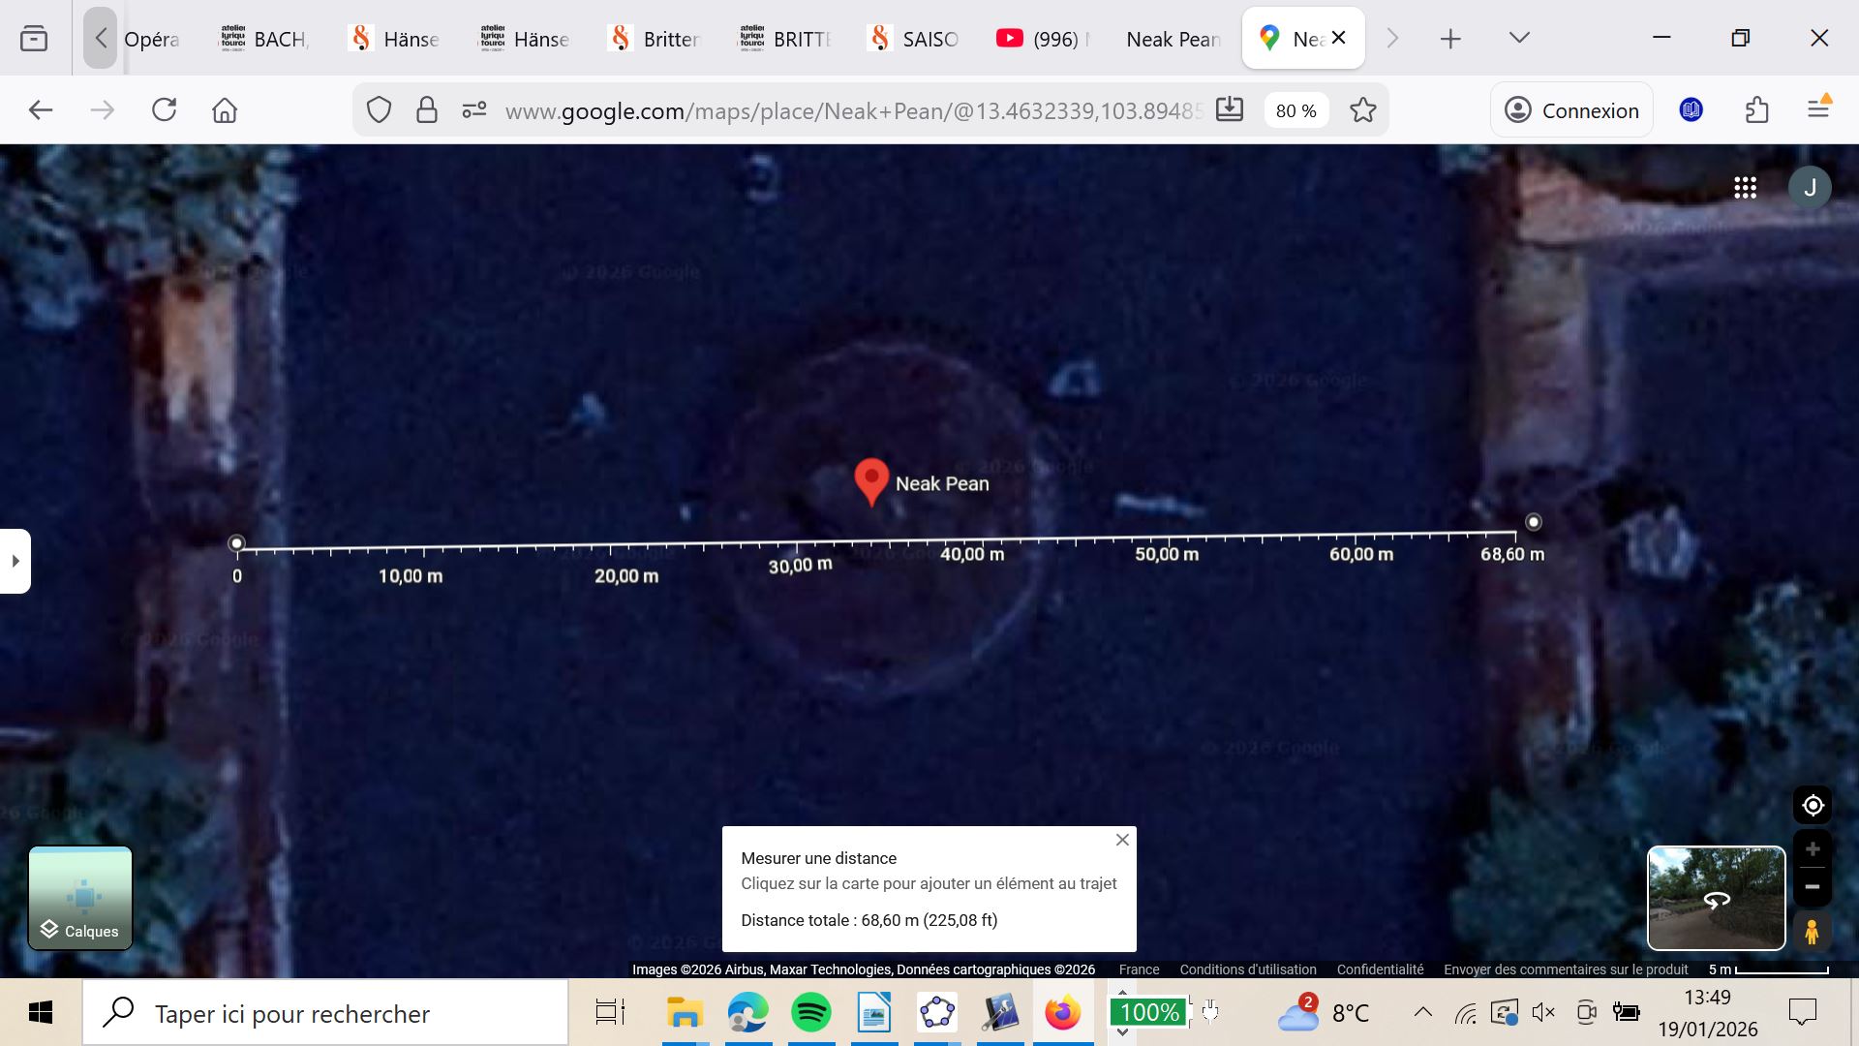Switch to the YouTube (996) tab
The image size is (1859, 1046).
(x=1043, y=39)
